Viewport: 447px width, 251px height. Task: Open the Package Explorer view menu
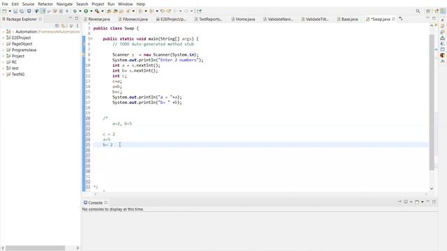click(x=78, y=26)
